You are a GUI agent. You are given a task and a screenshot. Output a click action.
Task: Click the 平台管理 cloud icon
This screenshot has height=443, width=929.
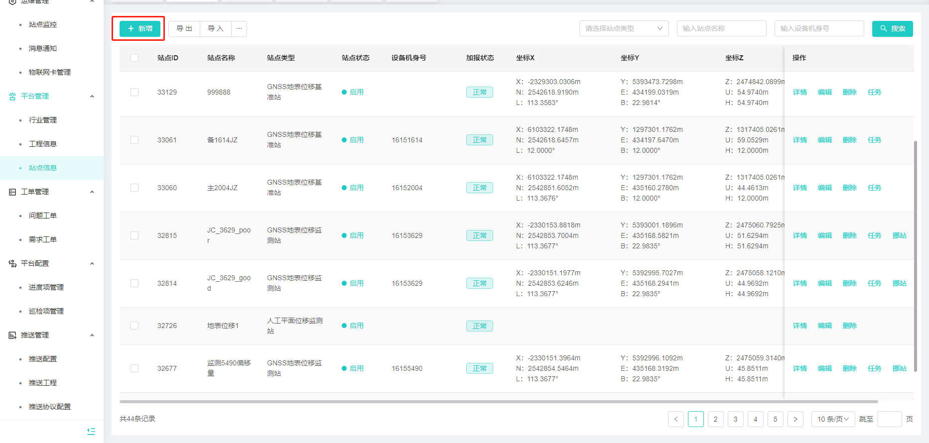click(12, 97)
